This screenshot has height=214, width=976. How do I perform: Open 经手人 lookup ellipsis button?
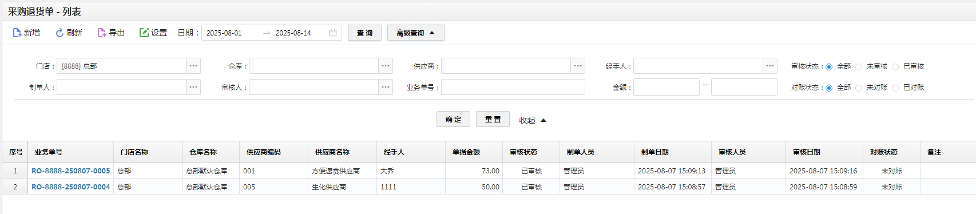pos(770,66)
